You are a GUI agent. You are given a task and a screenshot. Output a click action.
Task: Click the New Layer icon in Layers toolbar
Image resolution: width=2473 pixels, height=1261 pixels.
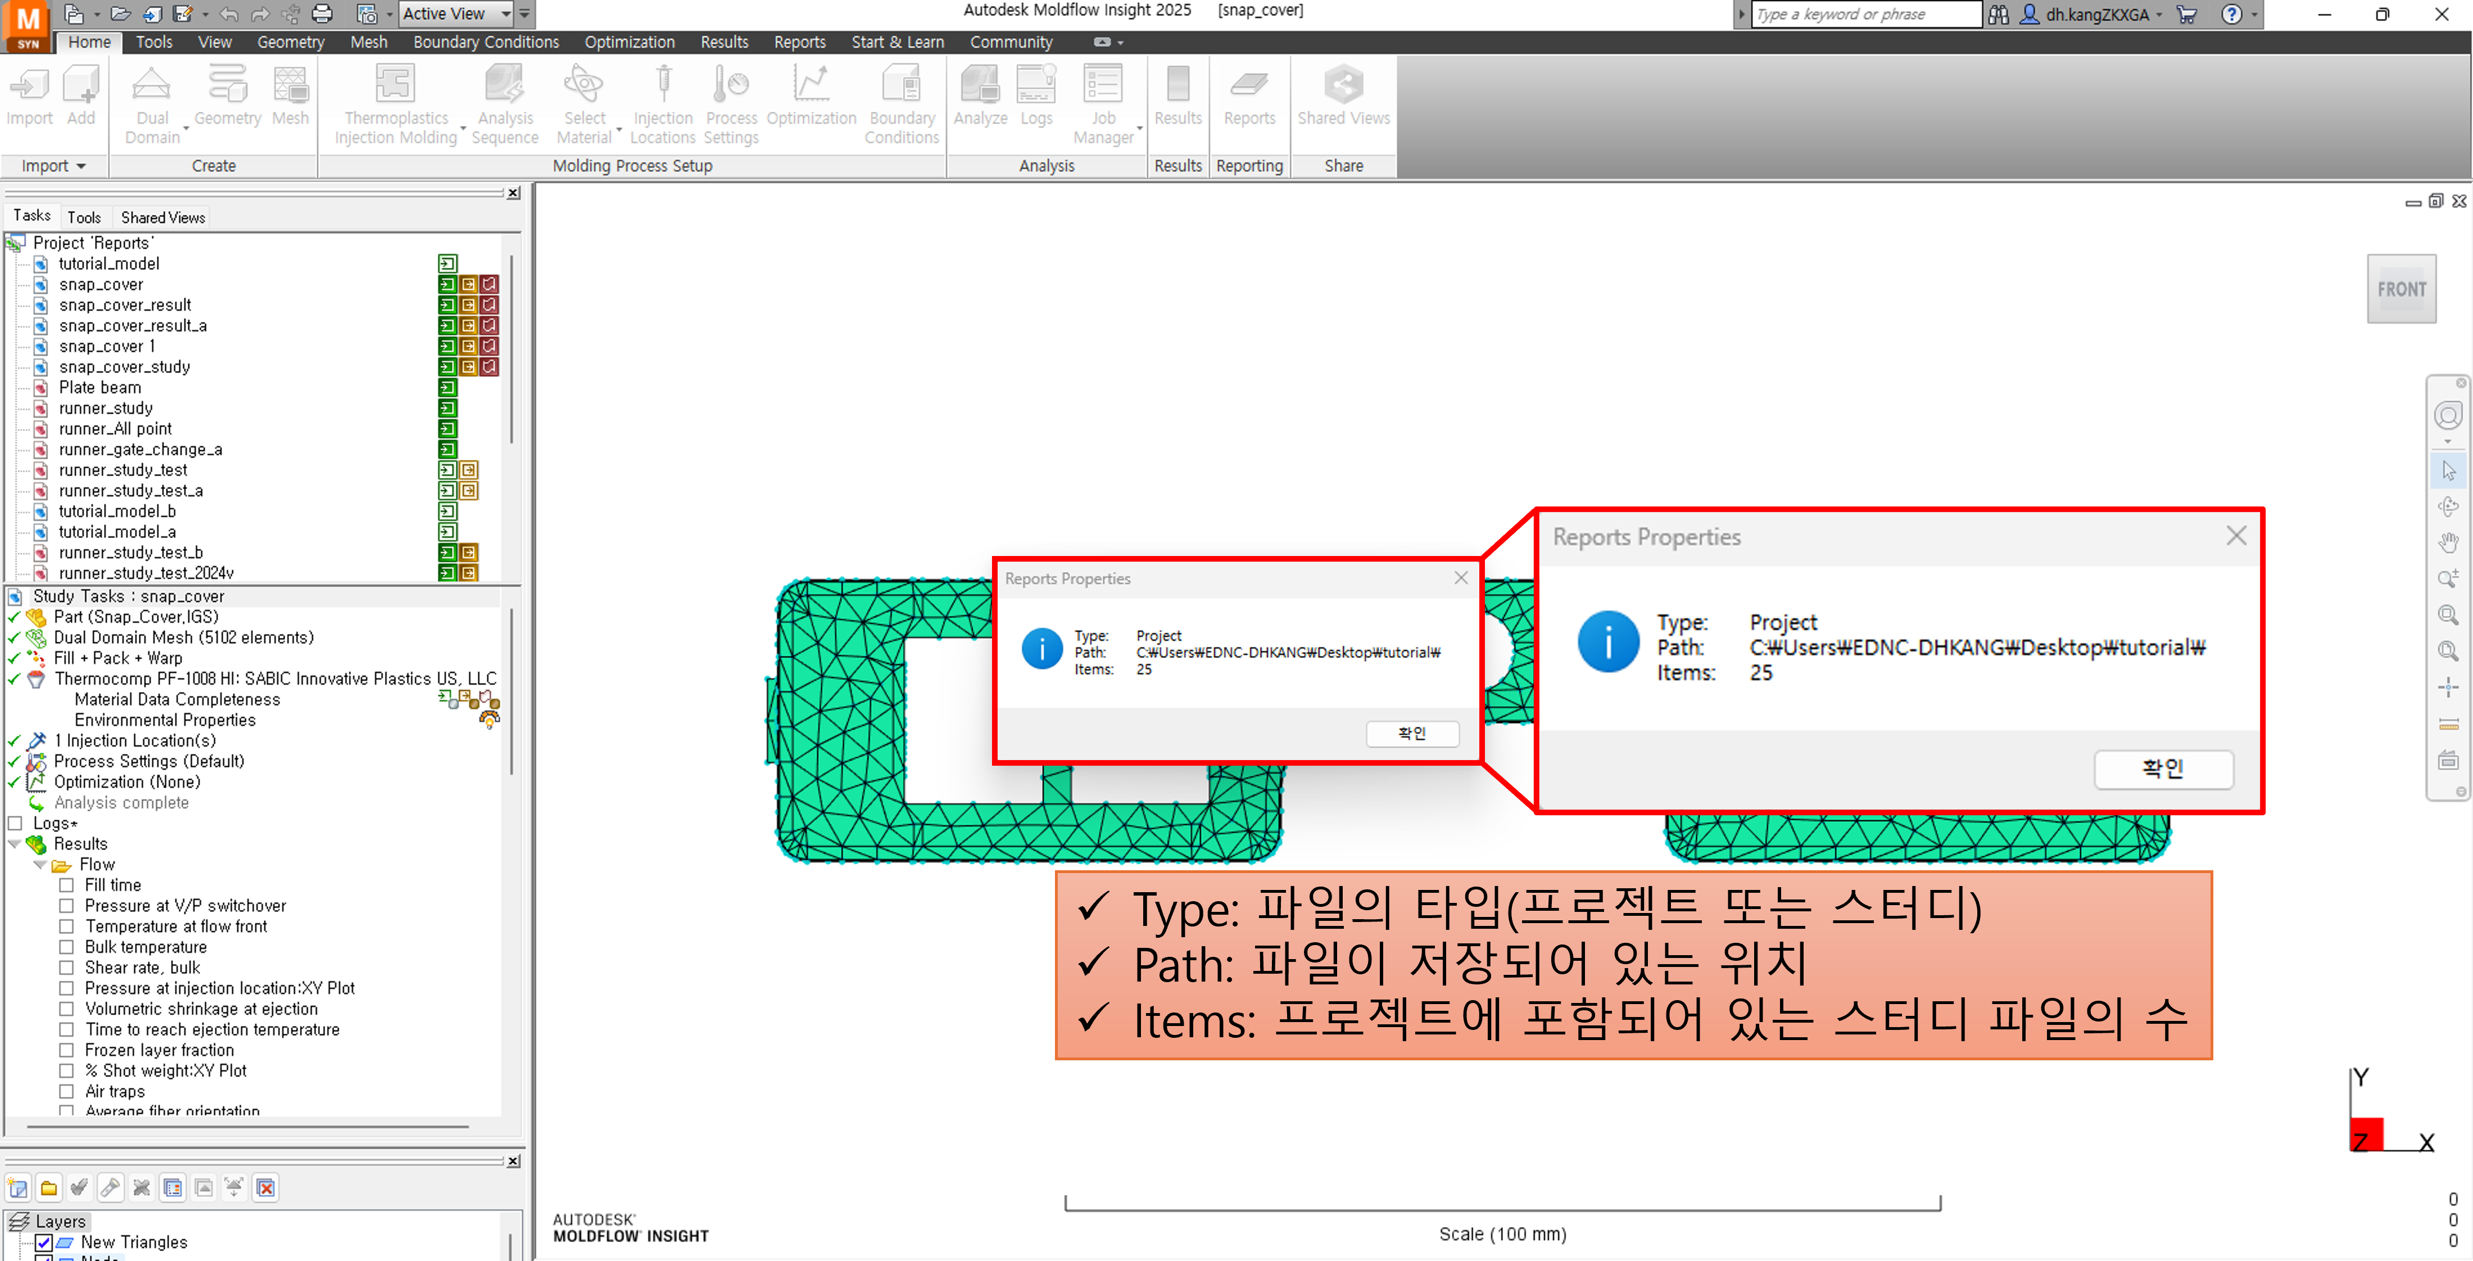coord(17,1188)
